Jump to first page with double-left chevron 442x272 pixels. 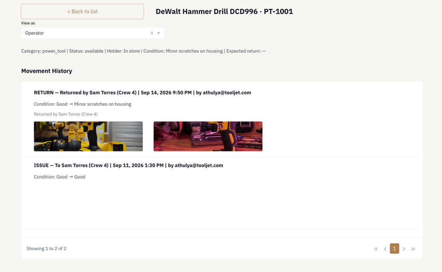coord(376,249)
